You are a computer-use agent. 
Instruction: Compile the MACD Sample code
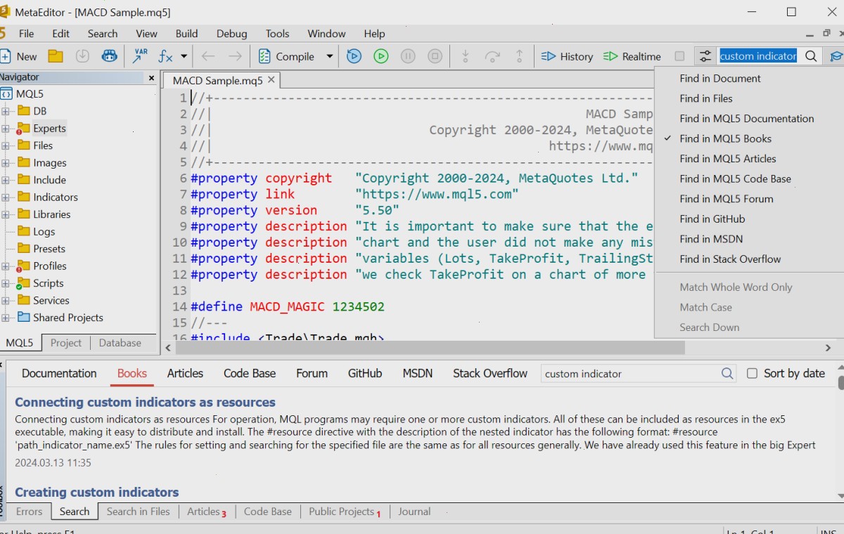coord(286,56)
